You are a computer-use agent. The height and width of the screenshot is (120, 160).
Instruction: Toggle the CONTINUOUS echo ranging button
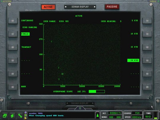click(13, 21)
